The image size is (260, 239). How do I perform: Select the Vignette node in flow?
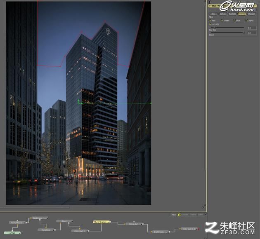(46, 230)
